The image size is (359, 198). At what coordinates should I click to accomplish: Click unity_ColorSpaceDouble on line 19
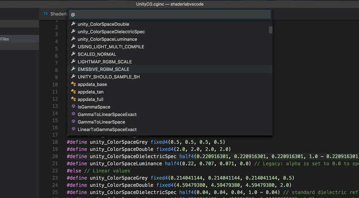pyautogui.click(x=122, y=149)
